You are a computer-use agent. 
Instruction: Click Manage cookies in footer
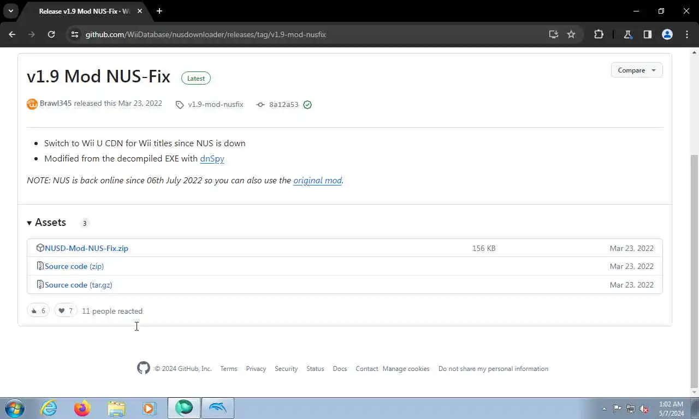pos(406,369)
